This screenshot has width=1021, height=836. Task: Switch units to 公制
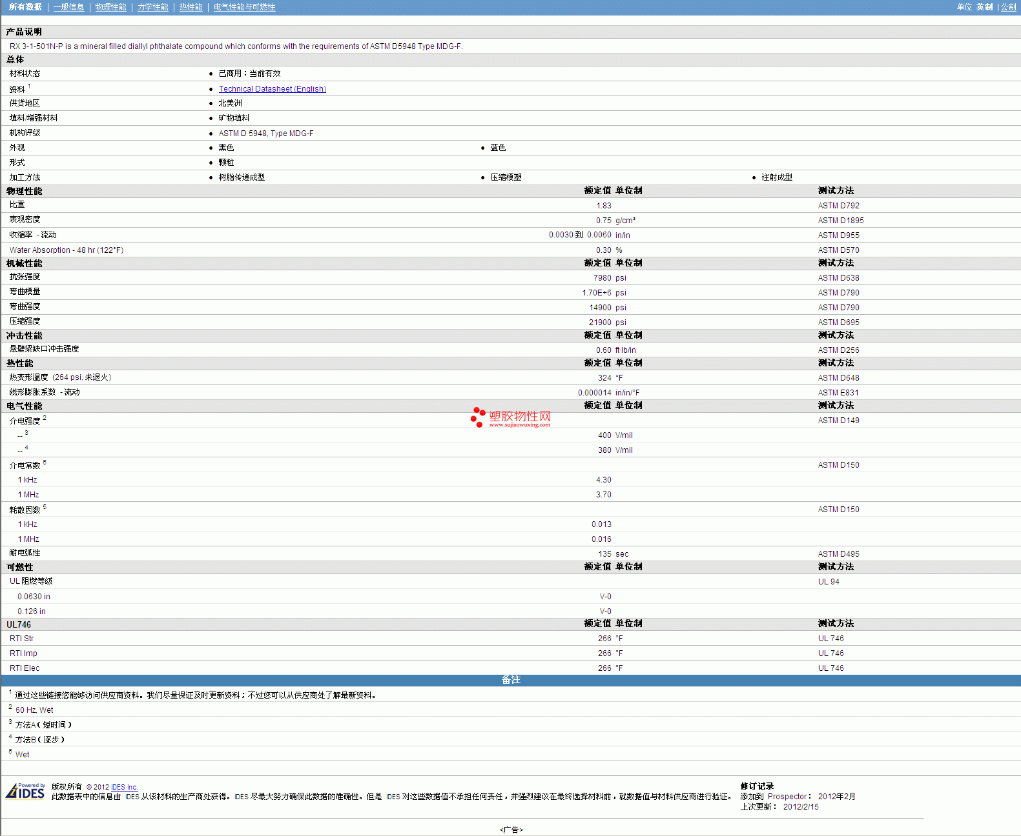1008,7
